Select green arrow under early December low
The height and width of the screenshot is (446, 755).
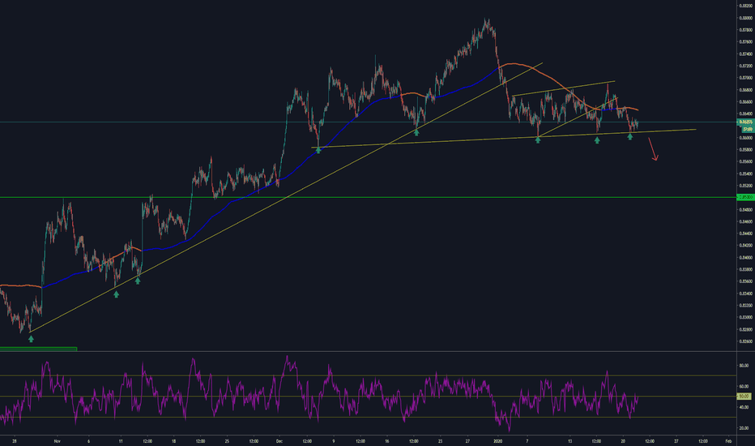coord(318,150)
